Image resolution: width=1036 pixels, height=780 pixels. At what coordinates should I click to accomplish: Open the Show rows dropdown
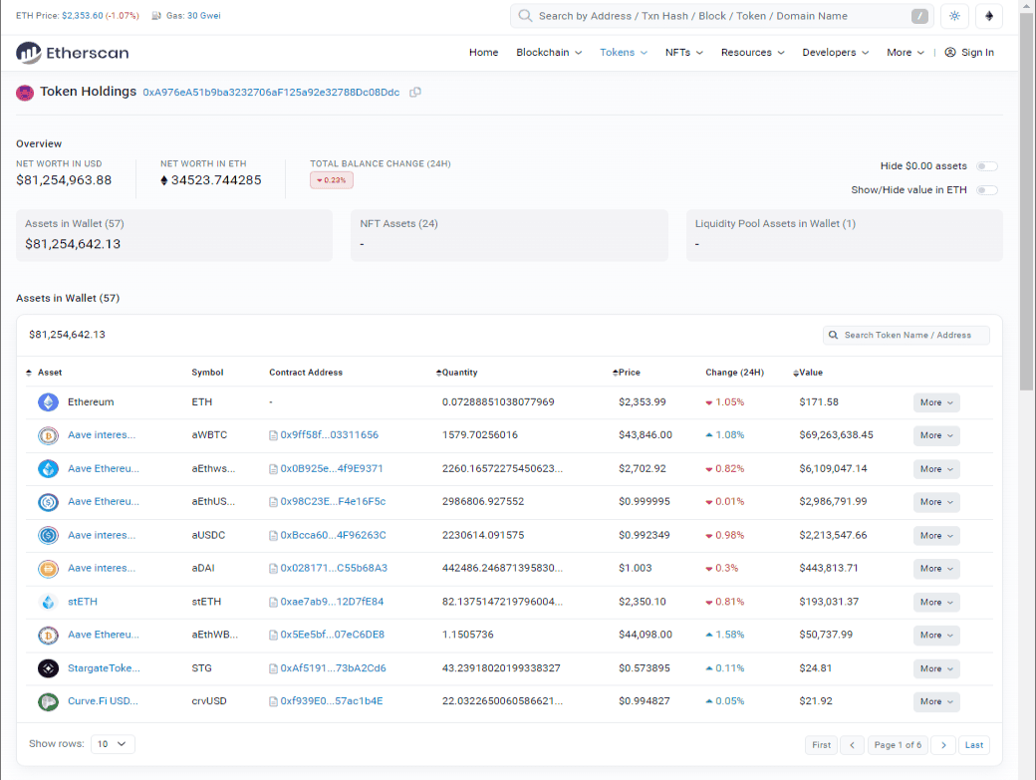[x=113, y=744]
